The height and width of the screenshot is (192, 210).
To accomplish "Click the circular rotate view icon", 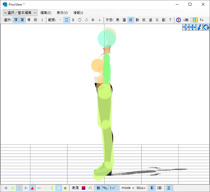I will [x=206, y=27].
